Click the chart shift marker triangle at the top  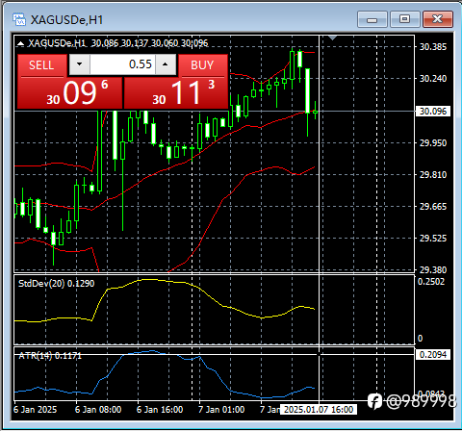pyautogui.click(x=332, y=38)
